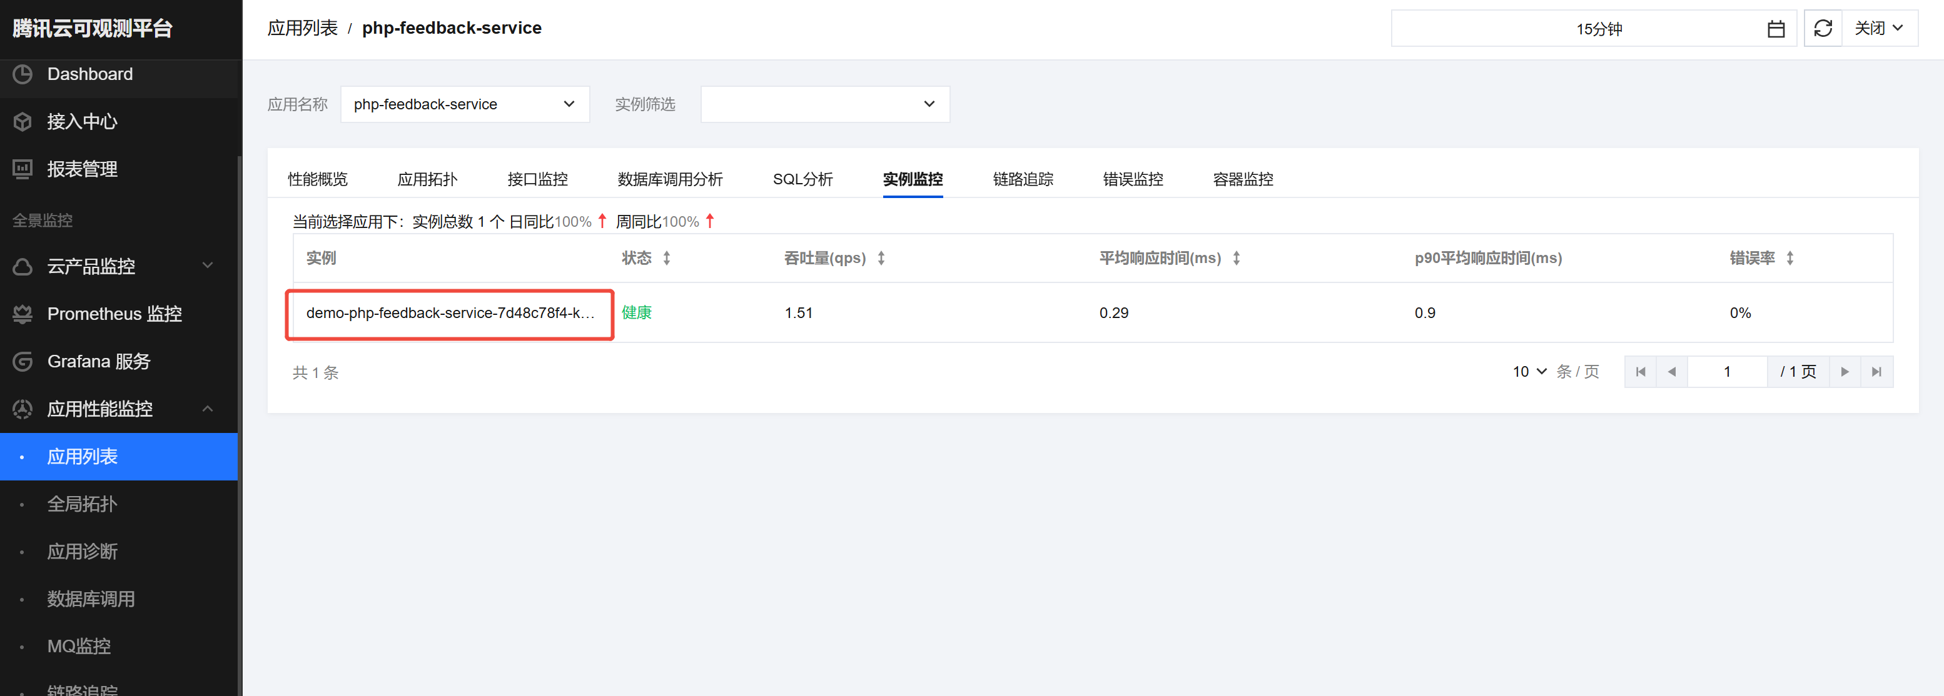Click the 0.9 p90 response value
1944x696 pixels.
point(1425,313)
